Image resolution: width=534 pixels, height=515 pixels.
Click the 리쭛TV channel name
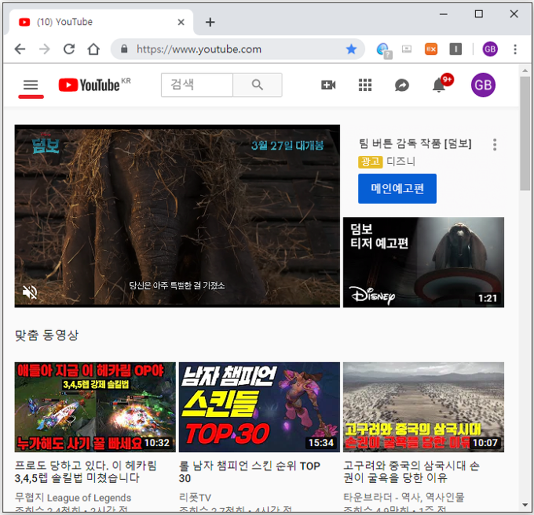point(195,498)
